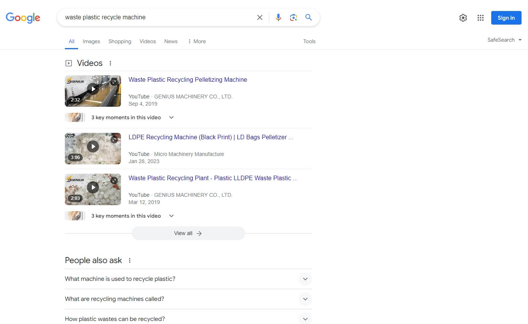Click into the search input field

coord(159,17)
